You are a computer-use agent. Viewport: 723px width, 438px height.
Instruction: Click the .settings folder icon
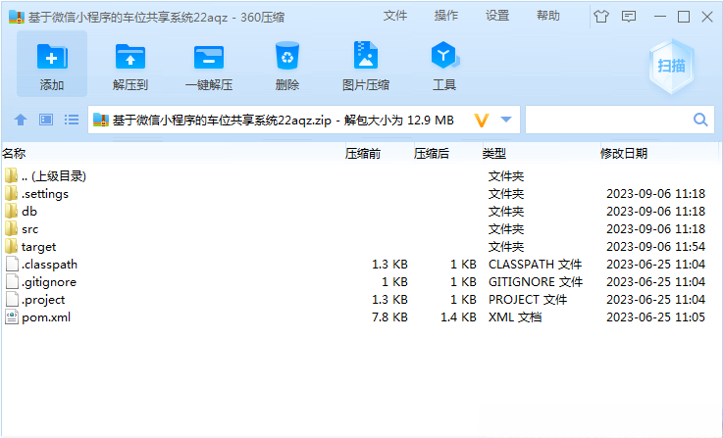coord(12,193)
